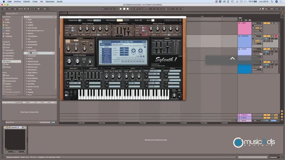Viewport: 285px width, 160px height.
Task: Click the Portamento knob in Sylenth1
Action: pyautogui.click(x=174, y=95)
